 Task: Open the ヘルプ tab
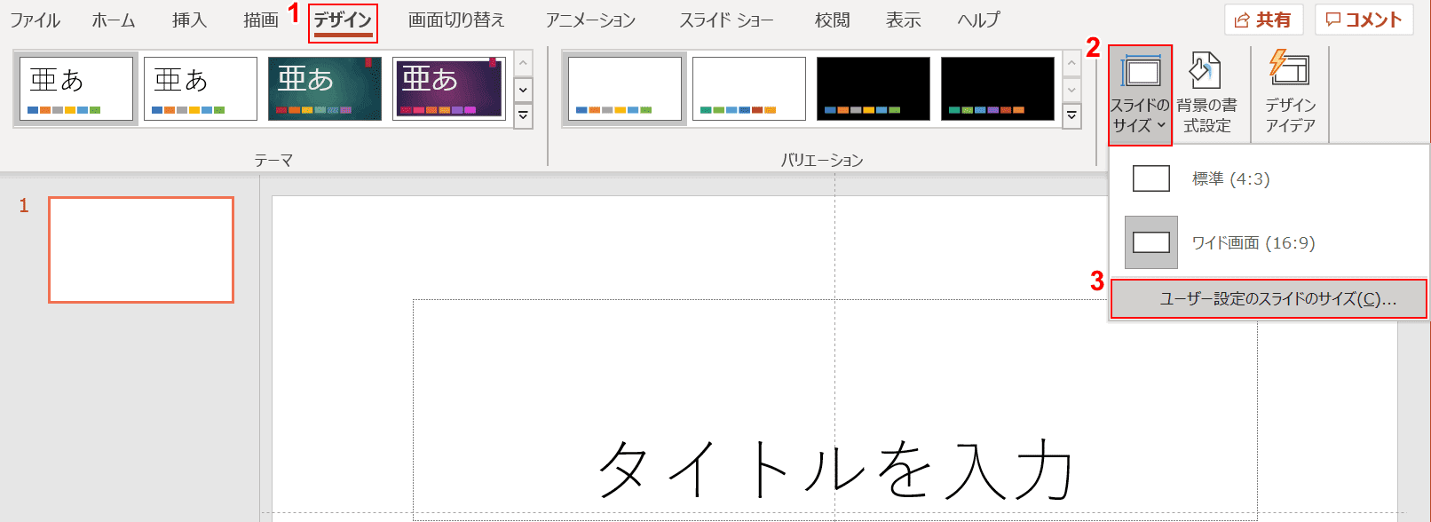(x=978, y=20)
